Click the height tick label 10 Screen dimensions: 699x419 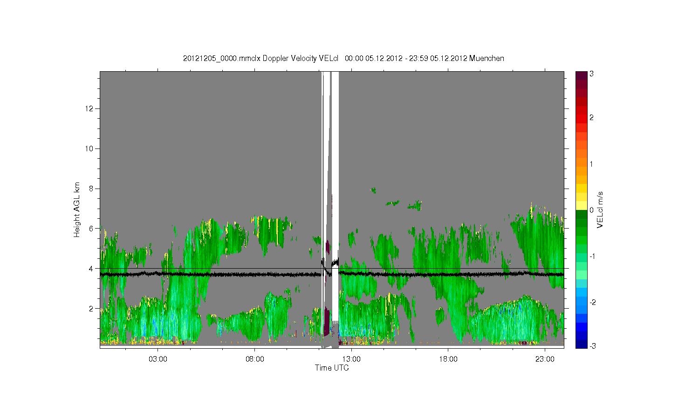[x=90, y=149]
